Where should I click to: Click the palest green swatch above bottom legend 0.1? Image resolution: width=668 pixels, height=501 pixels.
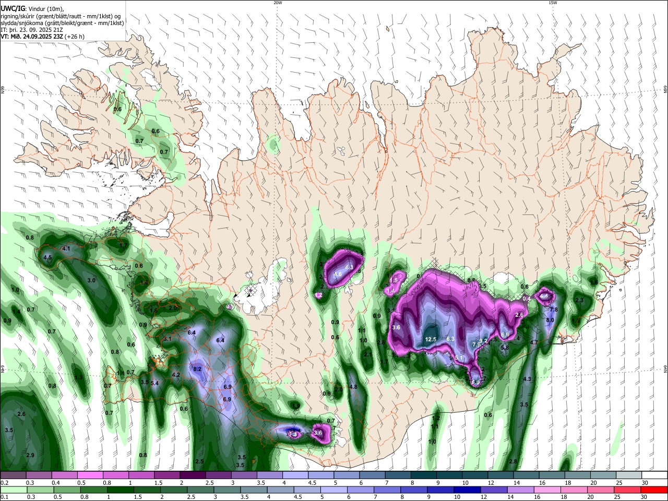click(x=13, y=490)
